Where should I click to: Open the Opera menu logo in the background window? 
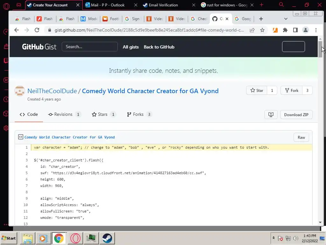tap(6, 6)
